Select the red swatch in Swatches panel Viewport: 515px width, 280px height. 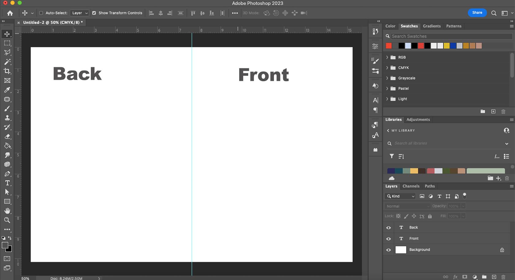[x=388, y=45]
